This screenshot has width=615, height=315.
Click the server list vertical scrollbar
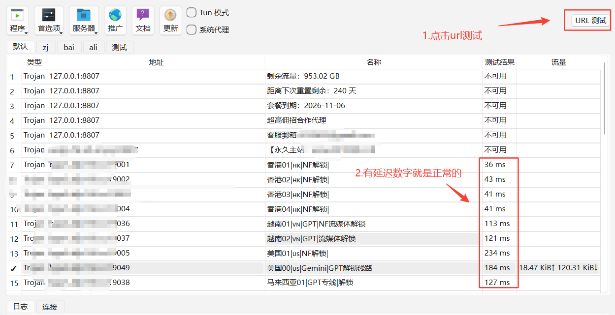coord(604,98)
